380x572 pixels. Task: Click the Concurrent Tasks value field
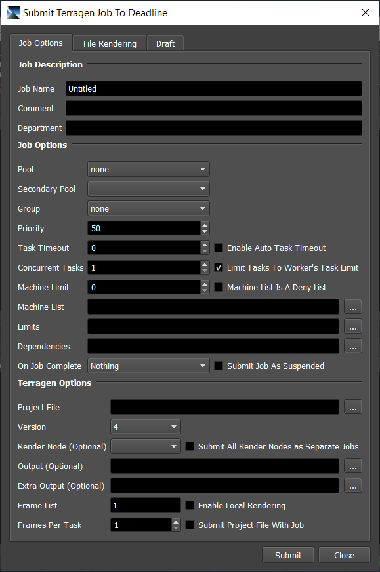coord(144,268)
